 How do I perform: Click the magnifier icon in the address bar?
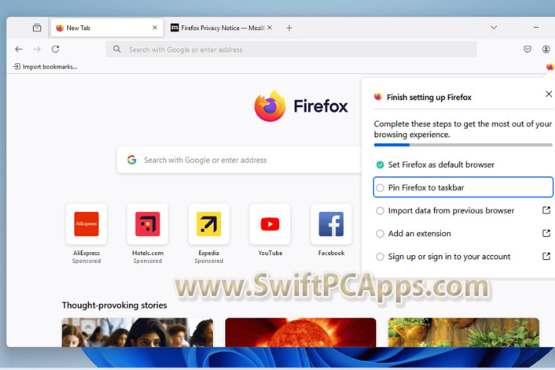[117, 49]
